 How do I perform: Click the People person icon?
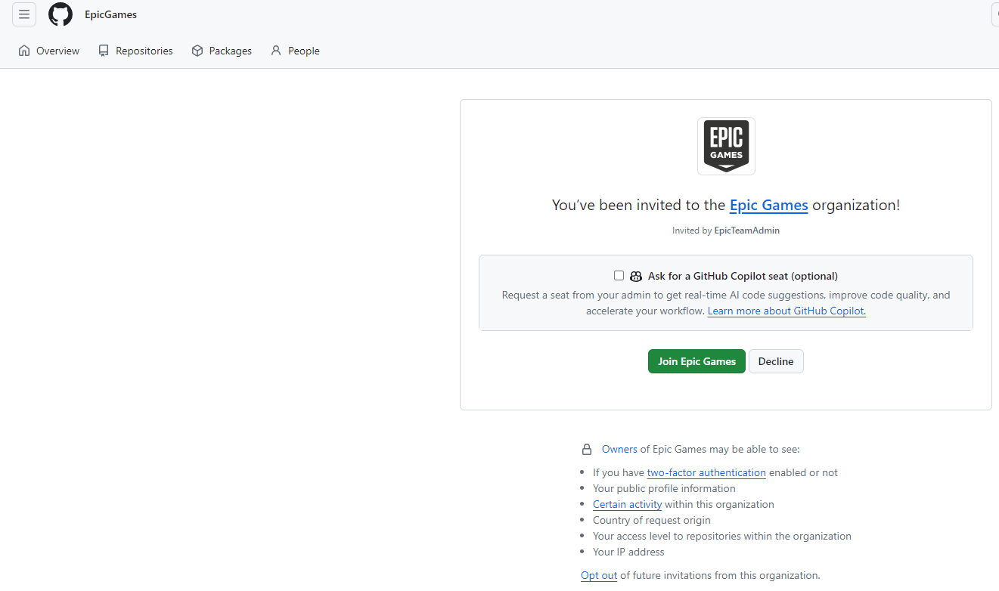(276, 51)
